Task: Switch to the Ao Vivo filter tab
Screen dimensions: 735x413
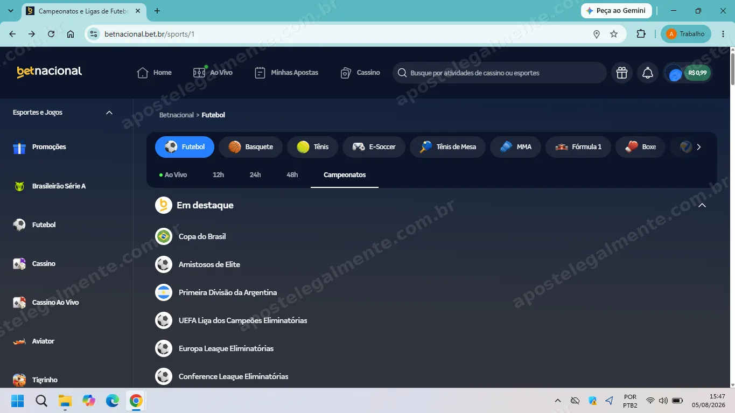Action: coord(173,175)
